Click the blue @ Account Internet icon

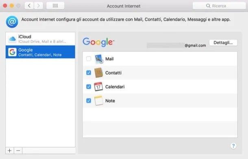(x=12, y=22)
